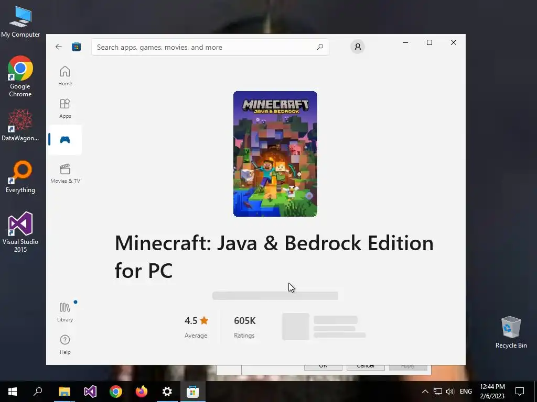Open the Store user account profile icon
Image resolution: width=537 pixels, height=402 pixels.
pos(358,47)
